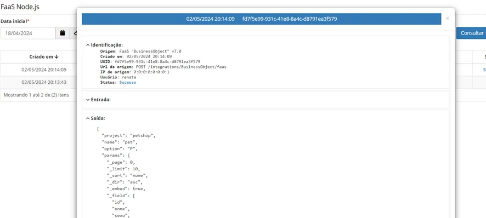
Task: Open the calendar picker for Data inicial
Action: click(63, 33)
